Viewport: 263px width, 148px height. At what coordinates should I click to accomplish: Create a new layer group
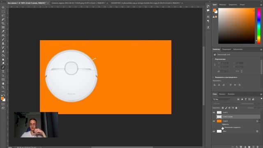click(x=249, y=147)
